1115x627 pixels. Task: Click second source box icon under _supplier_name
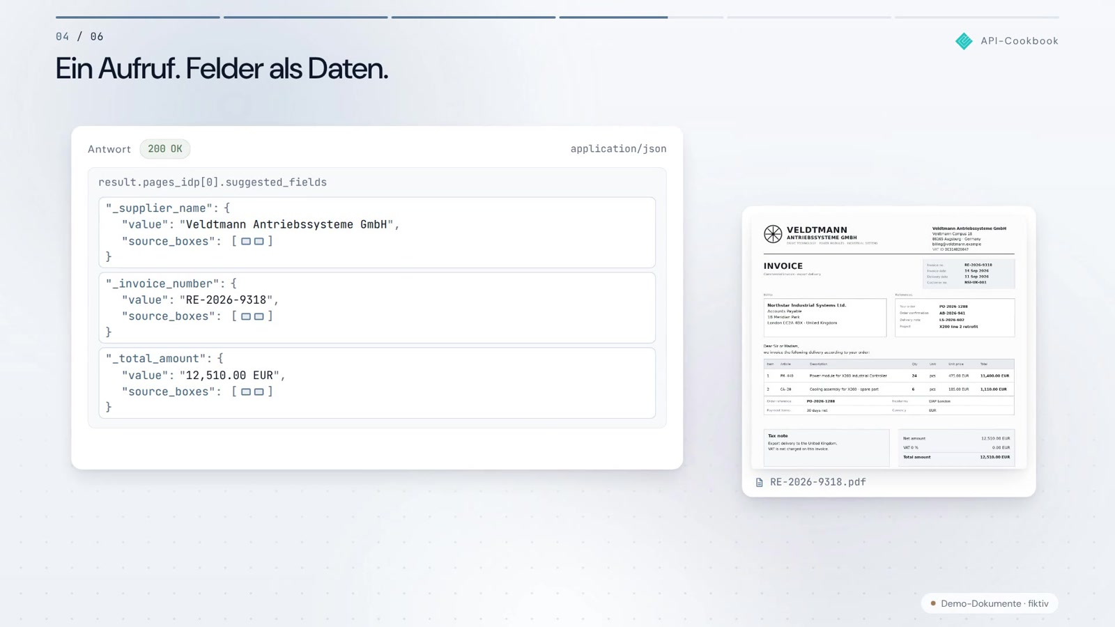(x=259, y=241)
